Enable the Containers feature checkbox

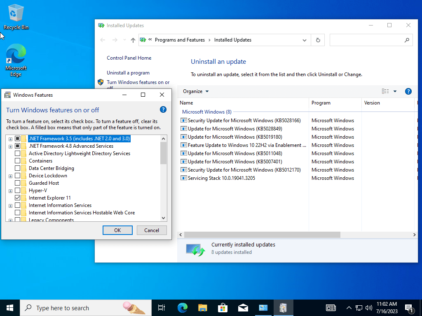tap(17, 161)
